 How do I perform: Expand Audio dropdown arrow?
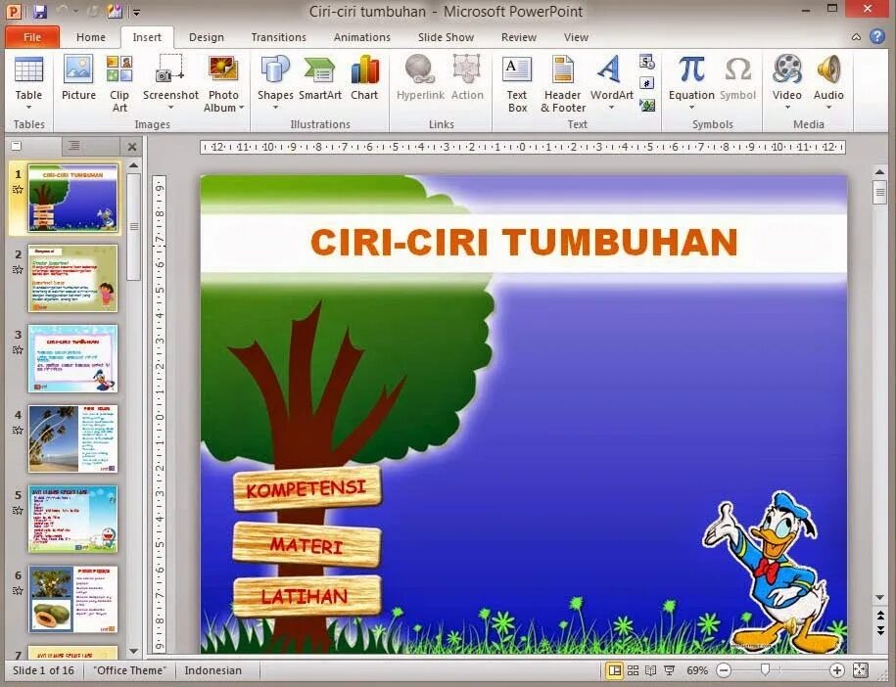tap(828, 108)
